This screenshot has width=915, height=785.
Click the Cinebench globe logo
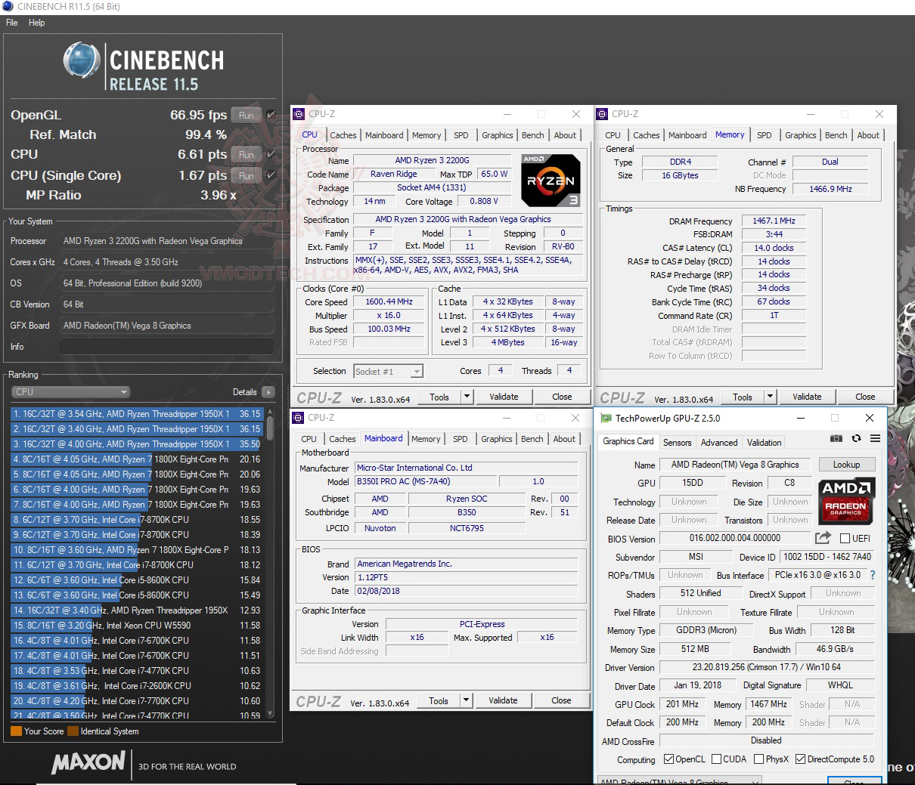pos(82,60)
